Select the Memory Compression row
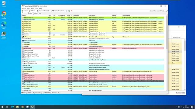Viewport: 195px width, 109px height. 93,62
